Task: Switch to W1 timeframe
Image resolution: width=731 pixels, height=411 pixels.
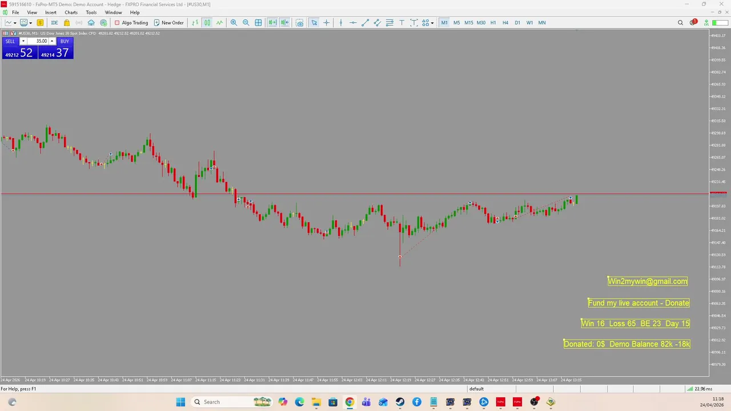Action: click(529, 23)
